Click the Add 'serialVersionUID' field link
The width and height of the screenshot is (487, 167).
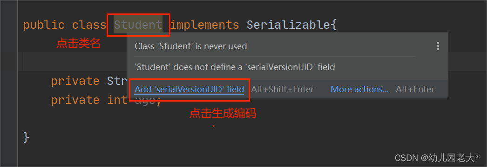click(189, 90)
